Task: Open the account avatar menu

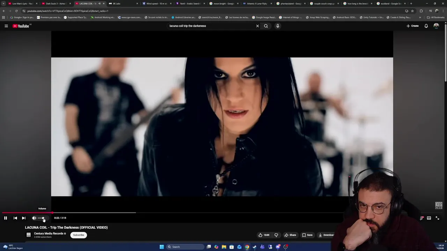Action: [436, 26]
